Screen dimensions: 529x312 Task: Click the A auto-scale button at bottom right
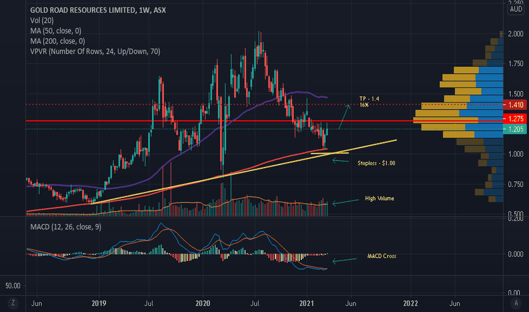coord(516,303)
